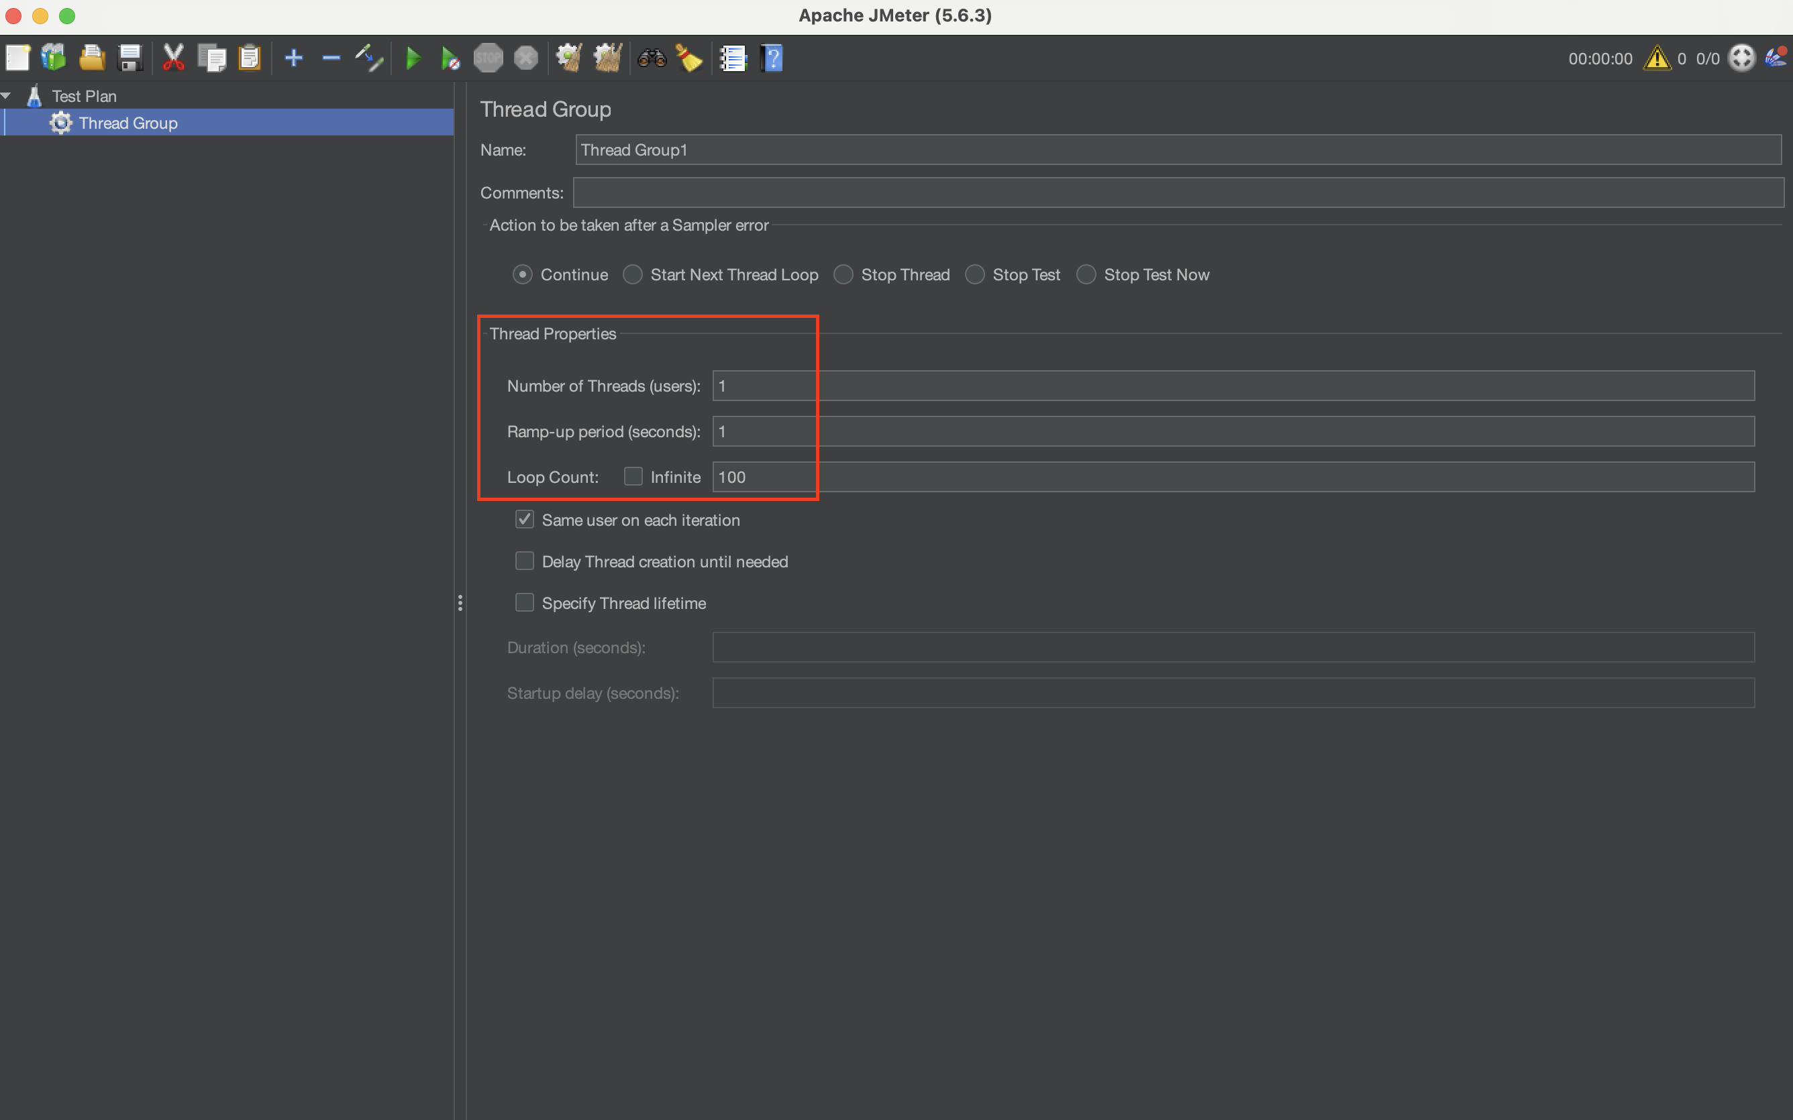Uncheck Same user on each iteration
The width and height of the screenshot is (1793, 1120).
coord(525,519)
